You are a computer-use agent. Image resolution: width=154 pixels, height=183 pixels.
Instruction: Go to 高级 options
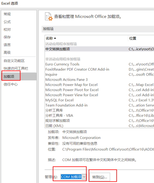click(x=7, y=52)
